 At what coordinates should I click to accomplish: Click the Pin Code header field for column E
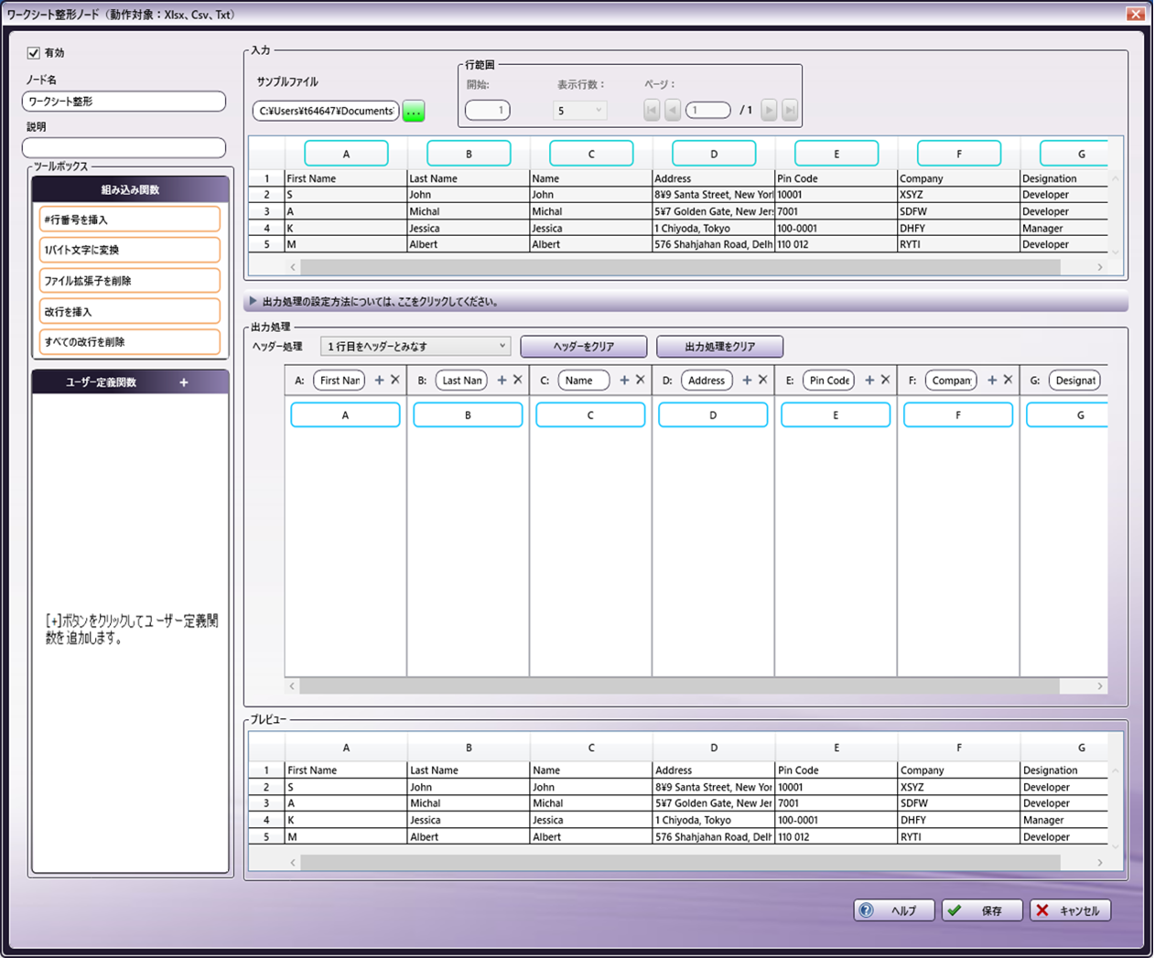coord(830,381)
